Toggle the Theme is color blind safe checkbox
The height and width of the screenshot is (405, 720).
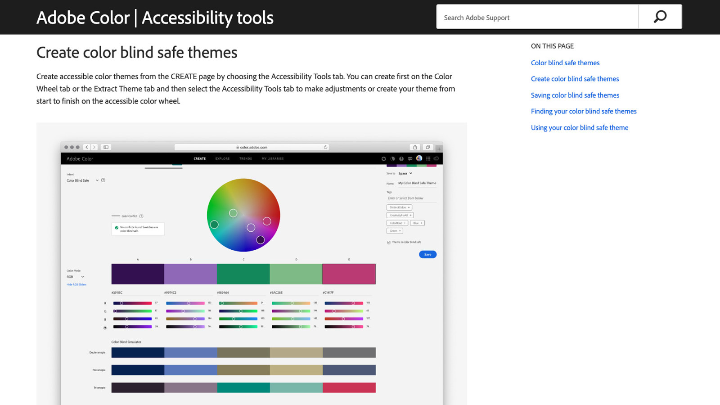click(x=389, y=242)
